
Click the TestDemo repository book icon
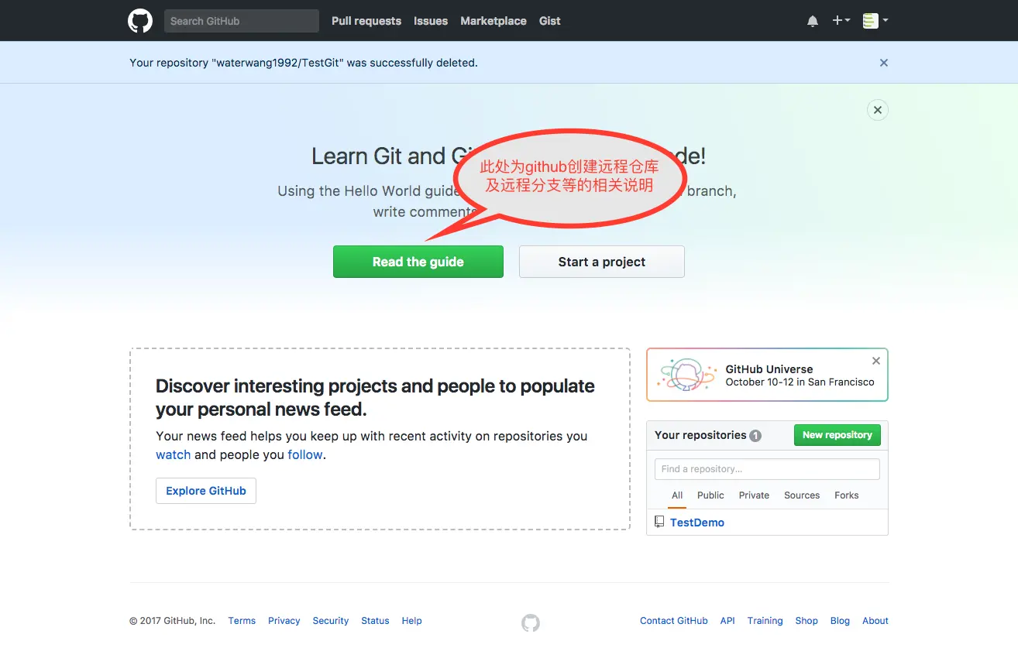659,522
